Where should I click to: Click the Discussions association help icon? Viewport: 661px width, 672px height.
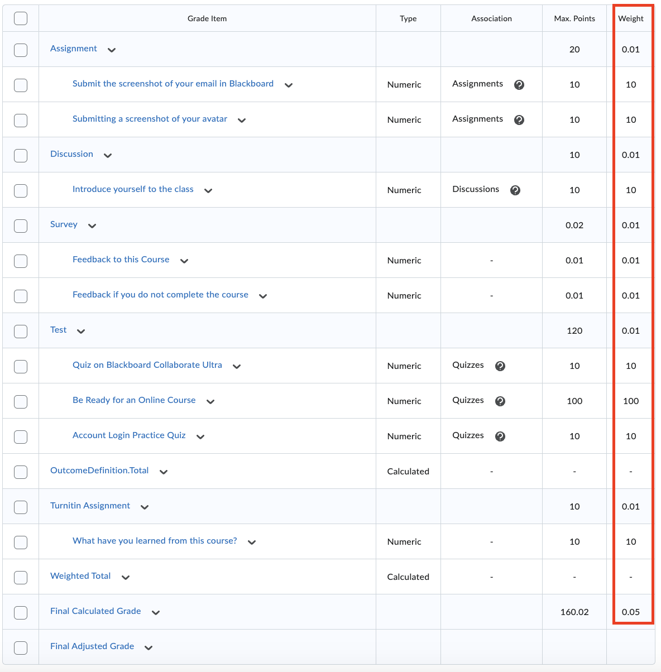tap(515, 190)
